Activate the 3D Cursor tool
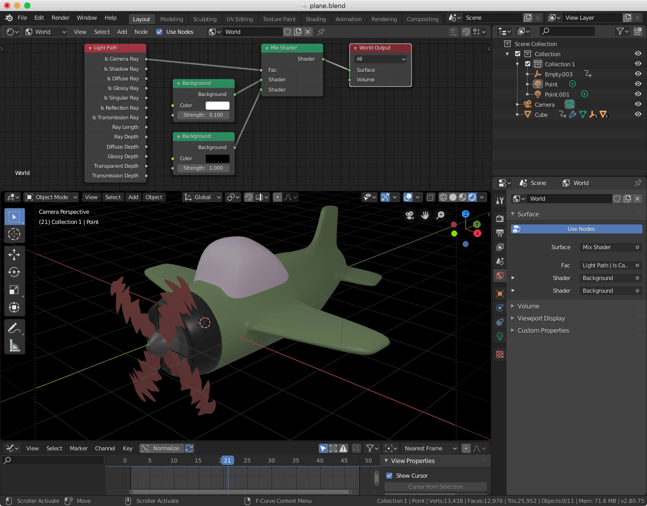Viewport: 647px width, 506px height. coord(14,234)
